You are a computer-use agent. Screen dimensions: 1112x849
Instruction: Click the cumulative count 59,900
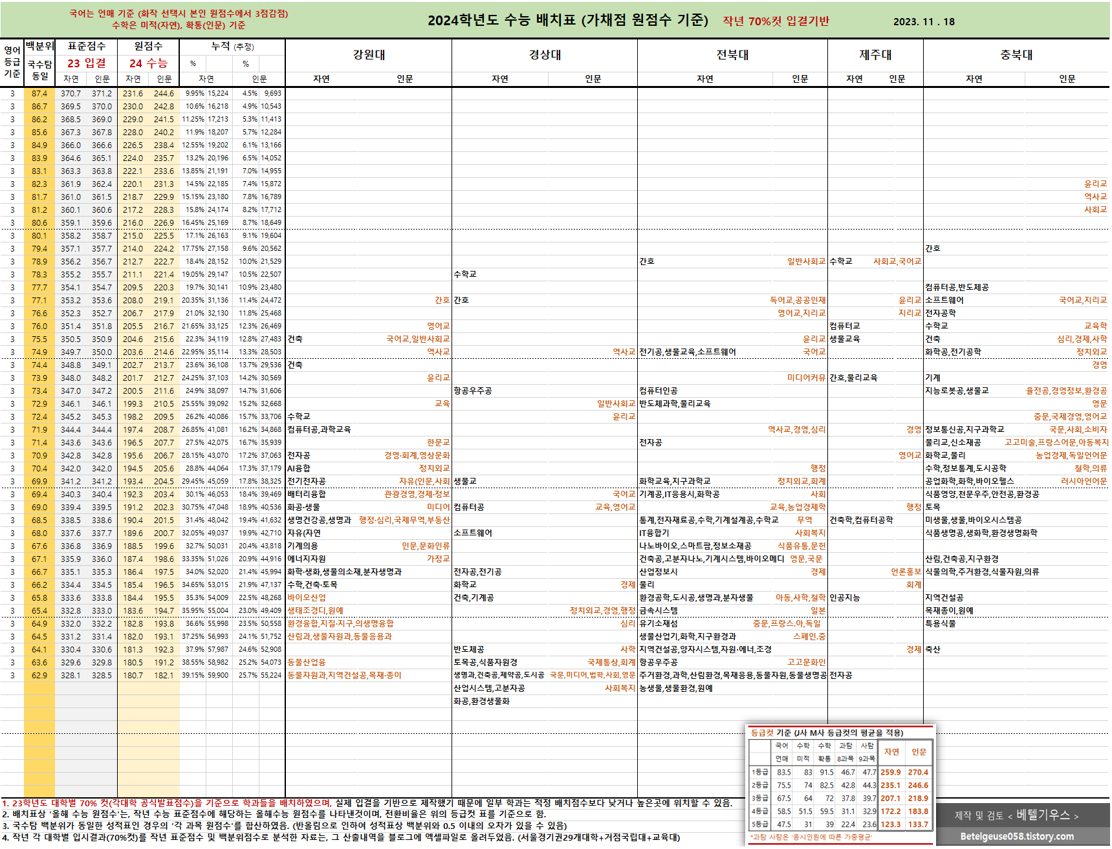218,675
